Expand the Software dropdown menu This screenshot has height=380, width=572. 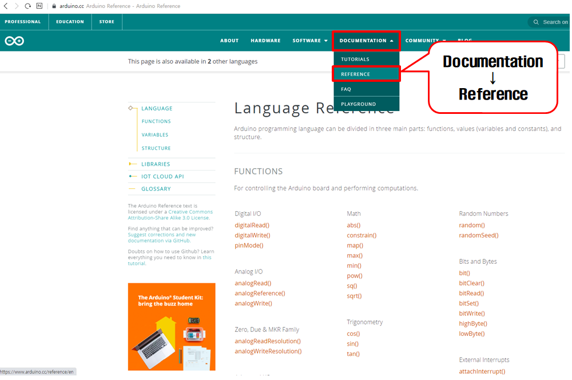pos(310,41)
